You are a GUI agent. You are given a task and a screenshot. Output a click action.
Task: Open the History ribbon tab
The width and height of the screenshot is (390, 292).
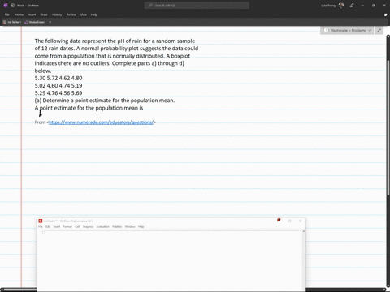tap(57, 15)
